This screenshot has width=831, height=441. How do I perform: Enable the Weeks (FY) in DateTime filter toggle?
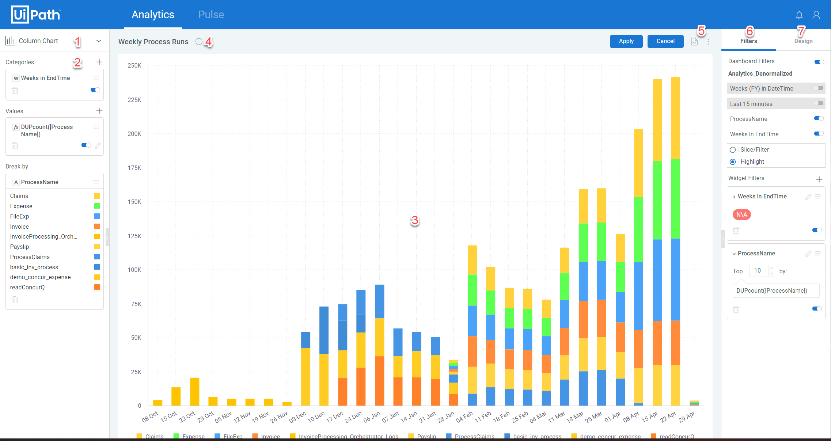818,88
